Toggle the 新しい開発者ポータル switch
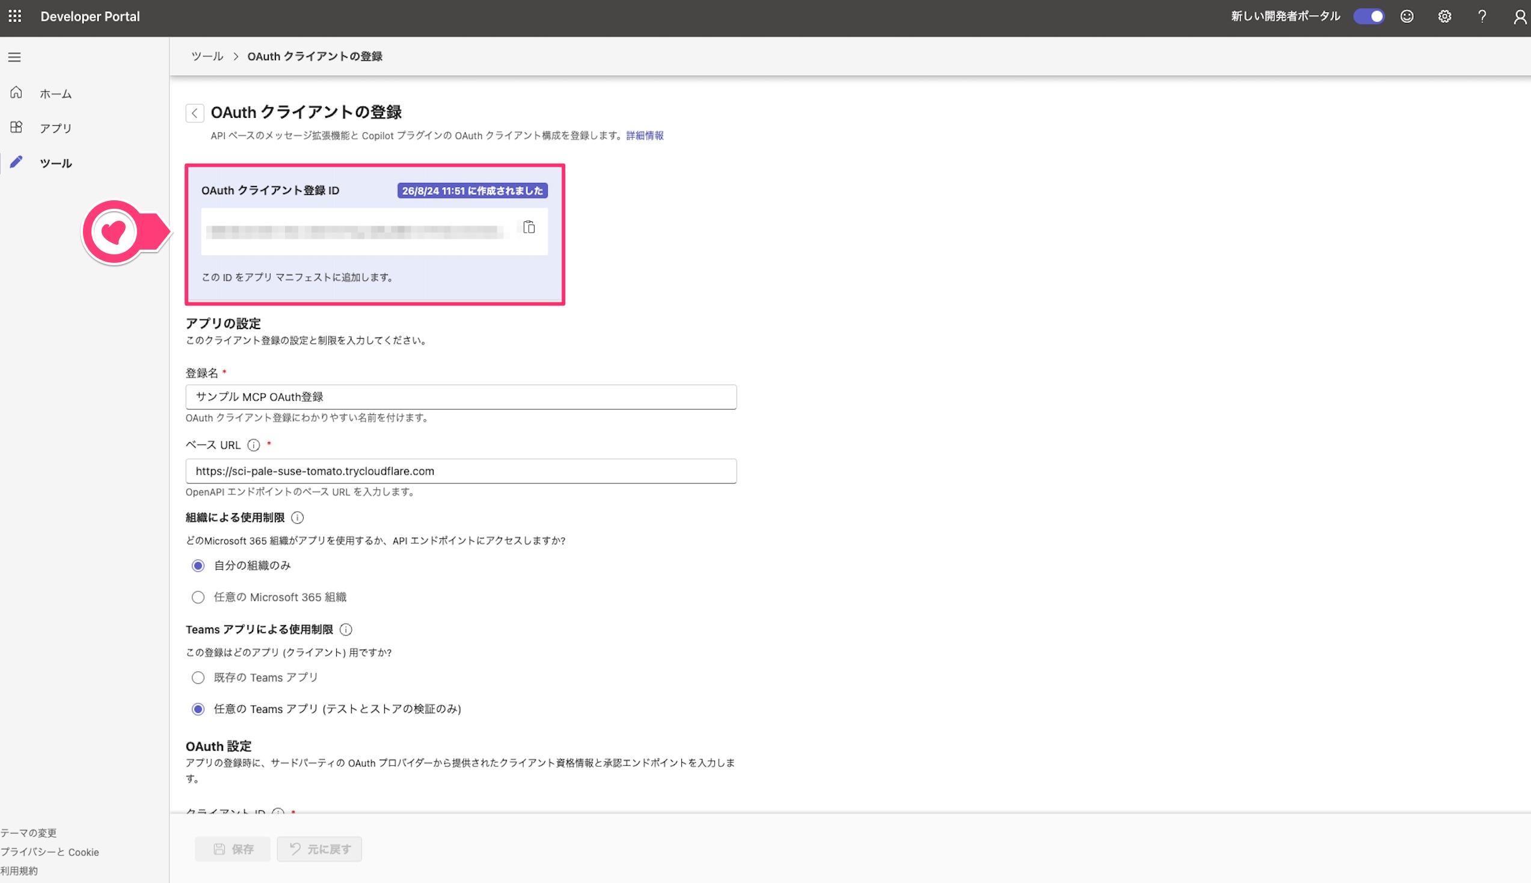Screen dimensions: 1531x883 (x=1369, y=16)
